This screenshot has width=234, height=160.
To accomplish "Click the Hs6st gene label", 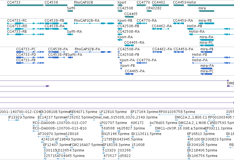I will (191, 2).
